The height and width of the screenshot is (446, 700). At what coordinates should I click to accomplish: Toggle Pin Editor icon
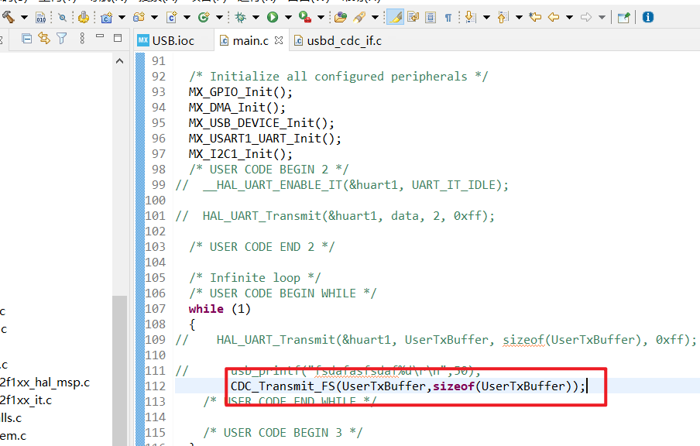[x=623, y=17]
